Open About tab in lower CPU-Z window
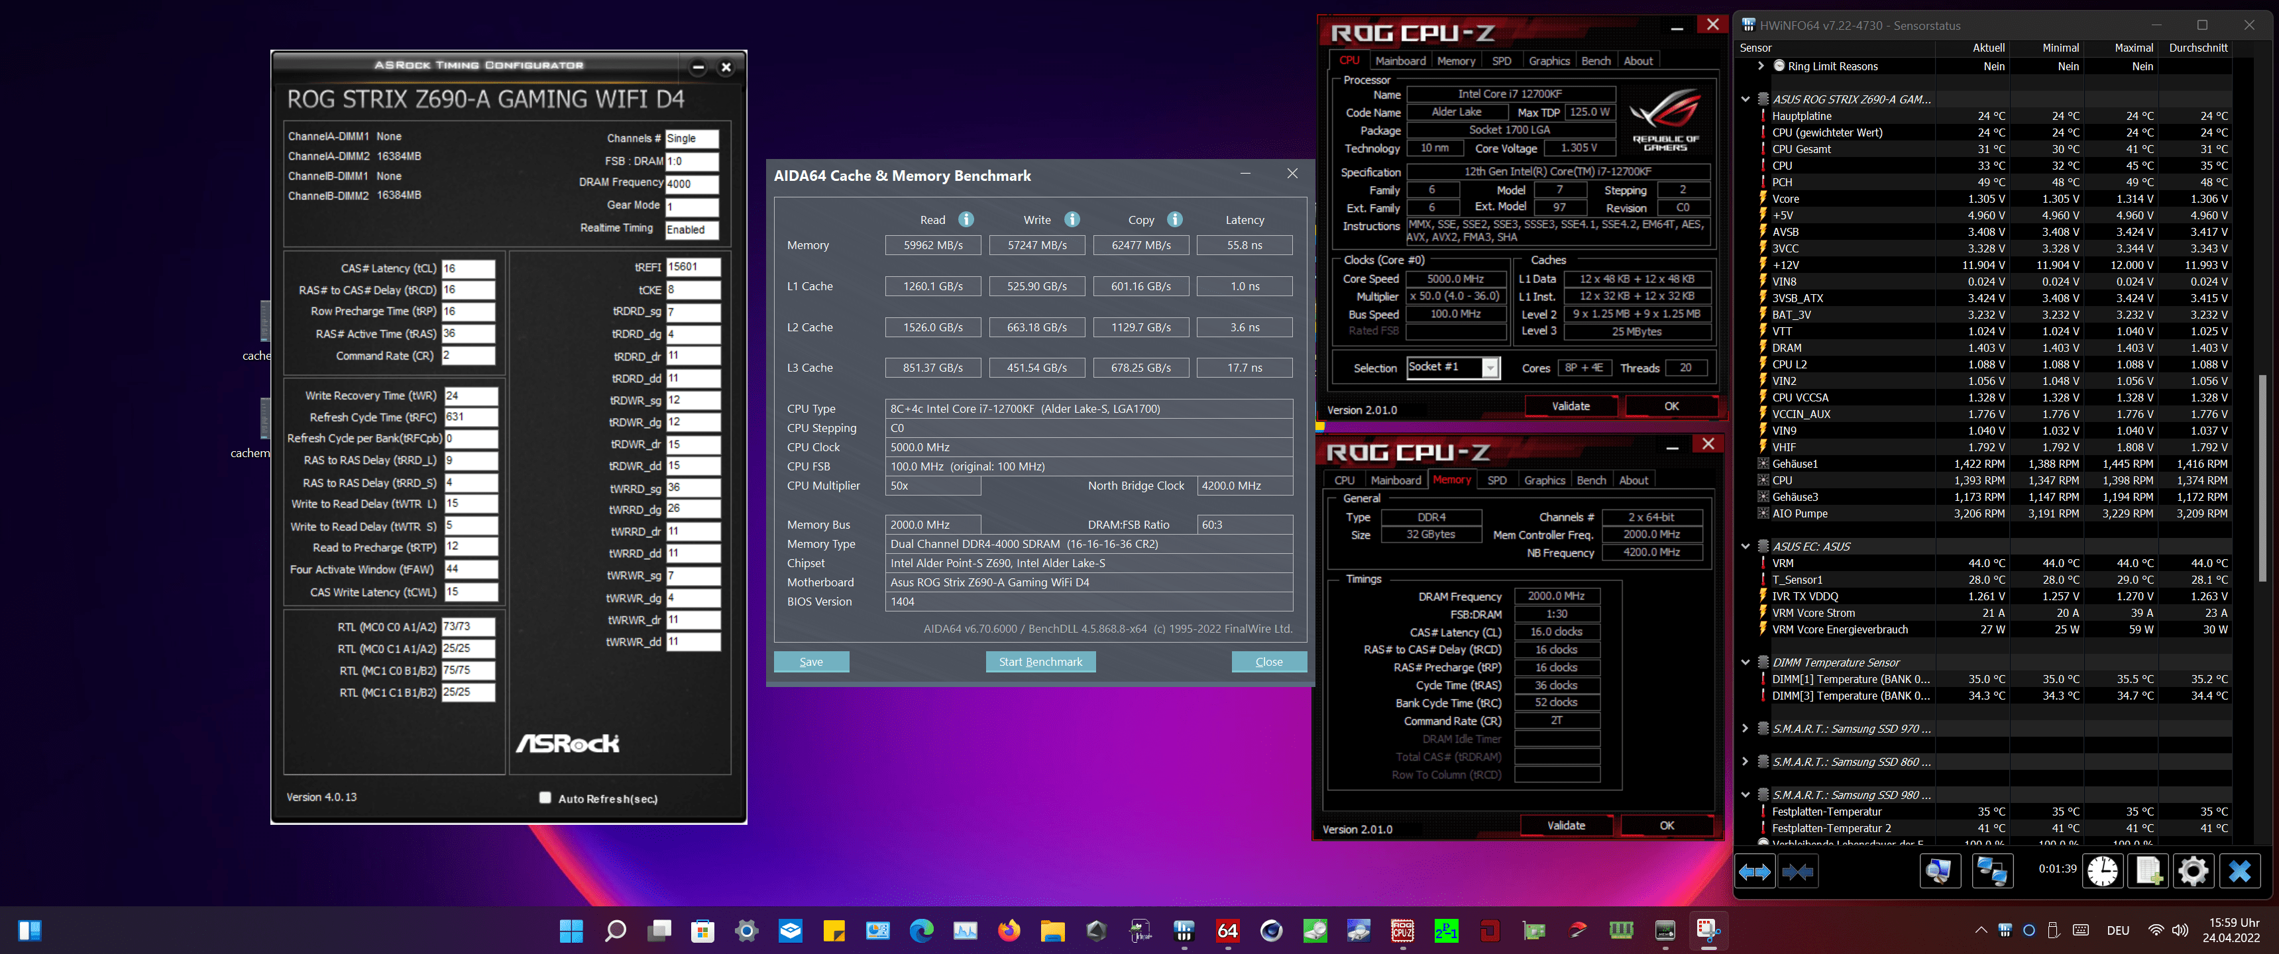Image resolution: width=2279 pixels, height=954 pixels. tap(1633, 480)
